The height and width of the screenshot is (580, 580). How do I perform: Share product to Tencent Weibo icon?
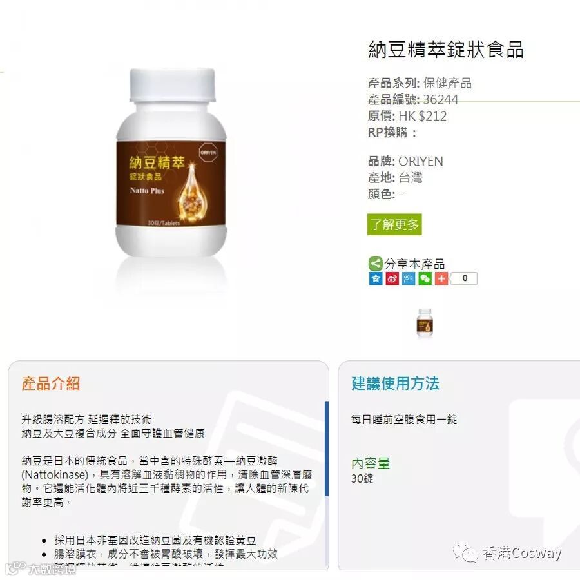coord(409,278)
